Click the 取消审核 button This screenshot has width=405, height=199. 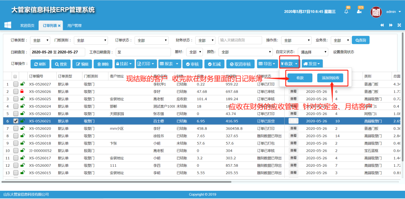[241, 64]
